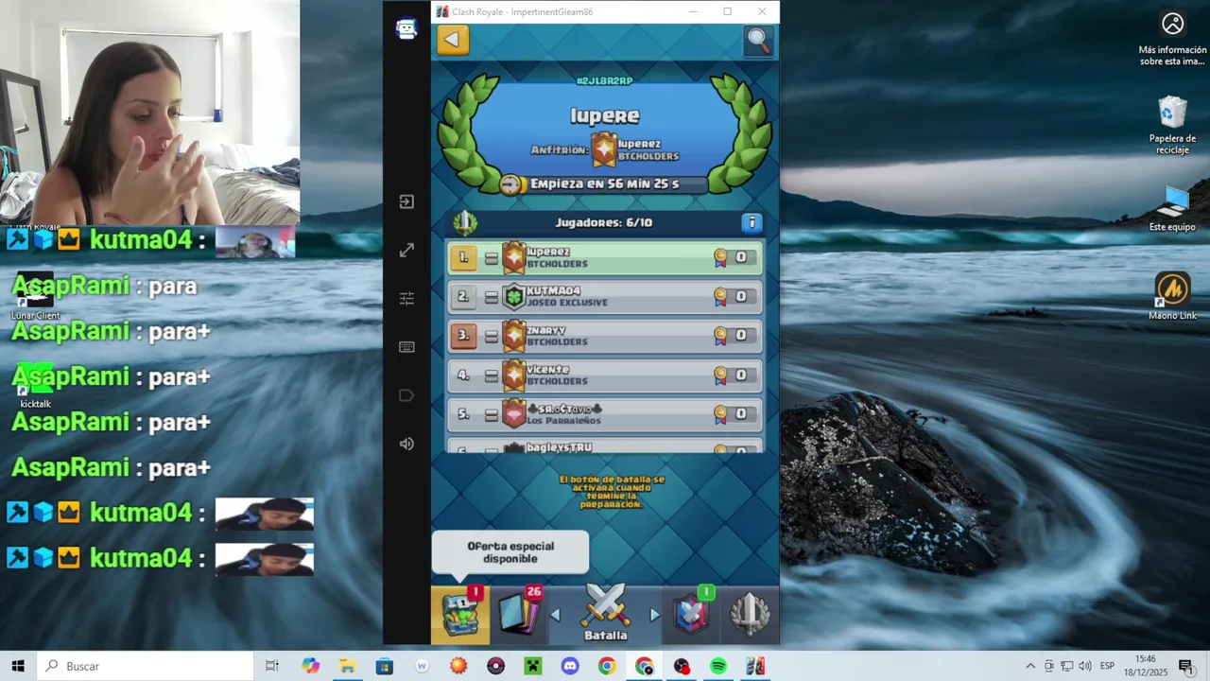Click the tournament tag #2JL8R2RP
This screenshot has height=681, width=1210.
click(604, 81)
